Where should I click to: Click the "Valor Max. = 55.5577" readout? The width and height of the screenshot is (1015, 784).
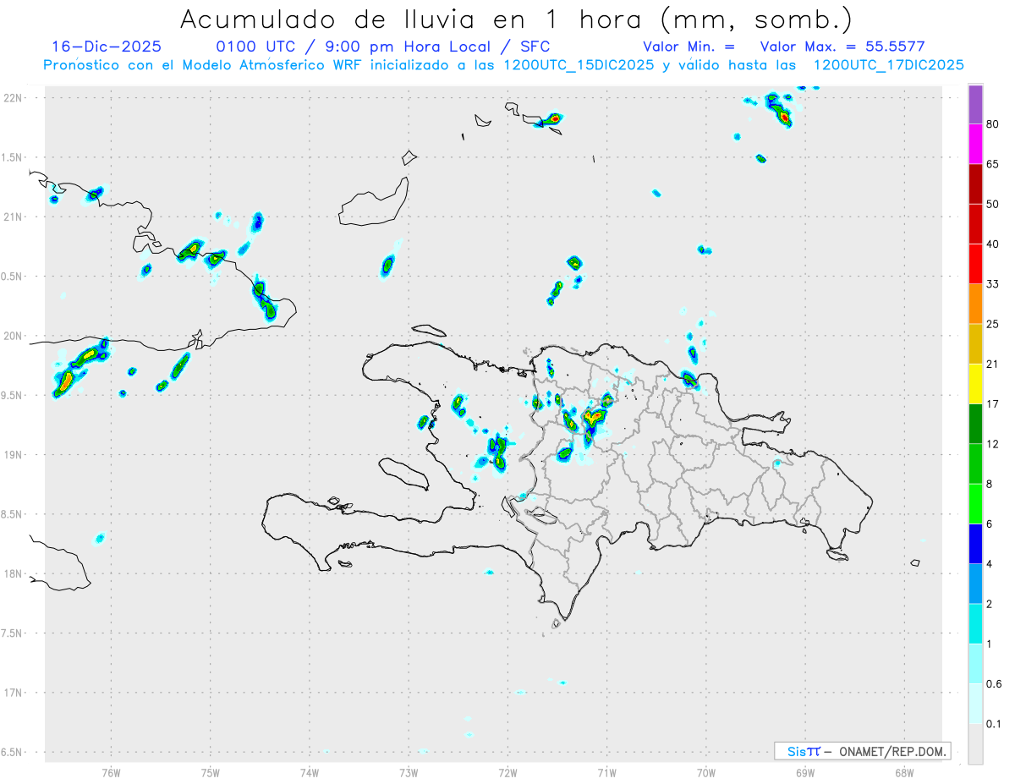point(842,47)
